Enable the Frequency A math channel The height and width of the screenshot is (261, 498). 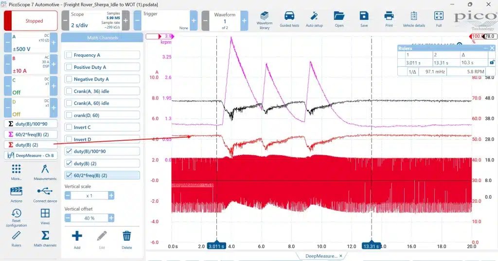click(69, 55)
